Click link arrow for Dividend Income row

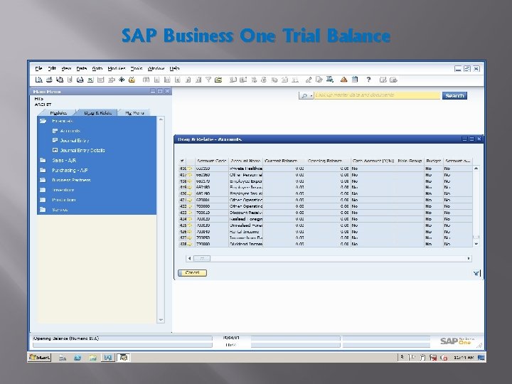pyautogui.click(x=189, y=244)
